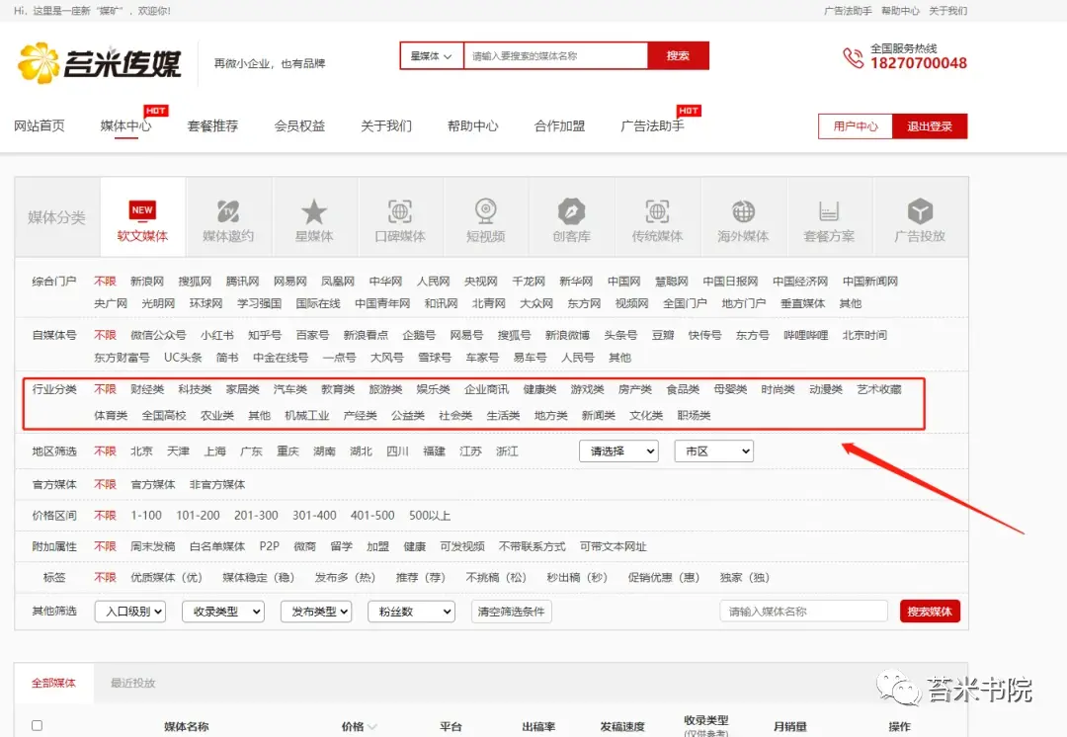The height and width of the screenshot is (737, 1067).
Task: Switch to the 最近投放 tab
Action: [132, 683]
